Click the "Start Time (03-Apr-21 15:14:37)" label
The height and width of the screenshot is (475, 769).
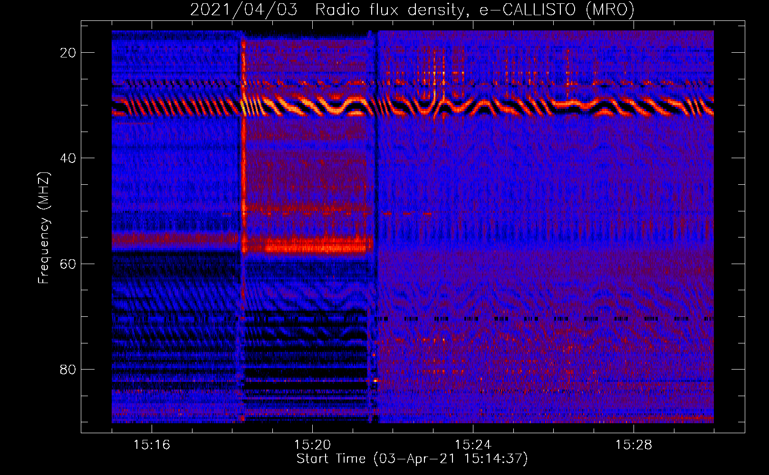coord(412,459)
